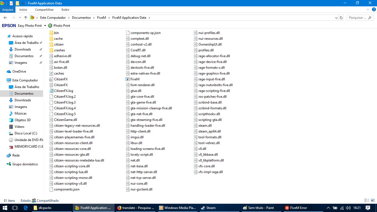Switch to details view layout icon
The image size is (377, 212).
point(367,200)
